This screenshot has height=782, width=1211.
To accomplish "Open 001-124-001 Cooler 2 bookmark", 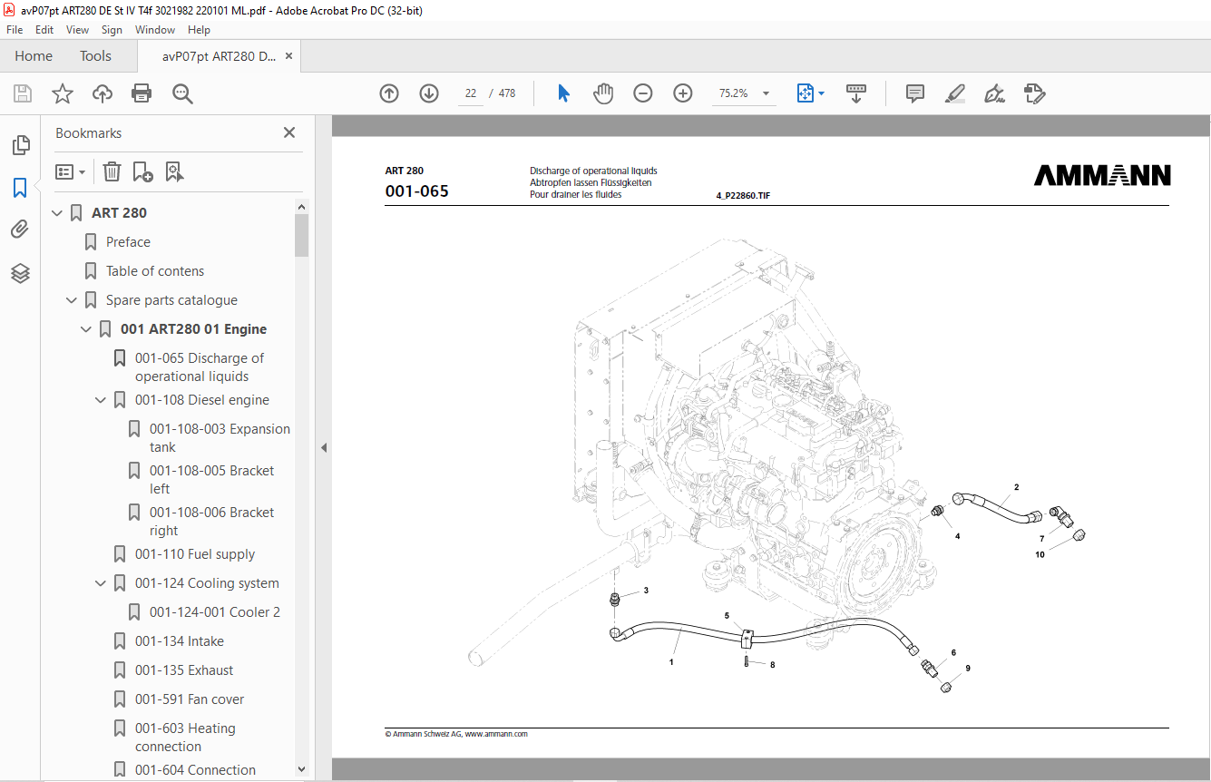I will (x=215, y=612).
